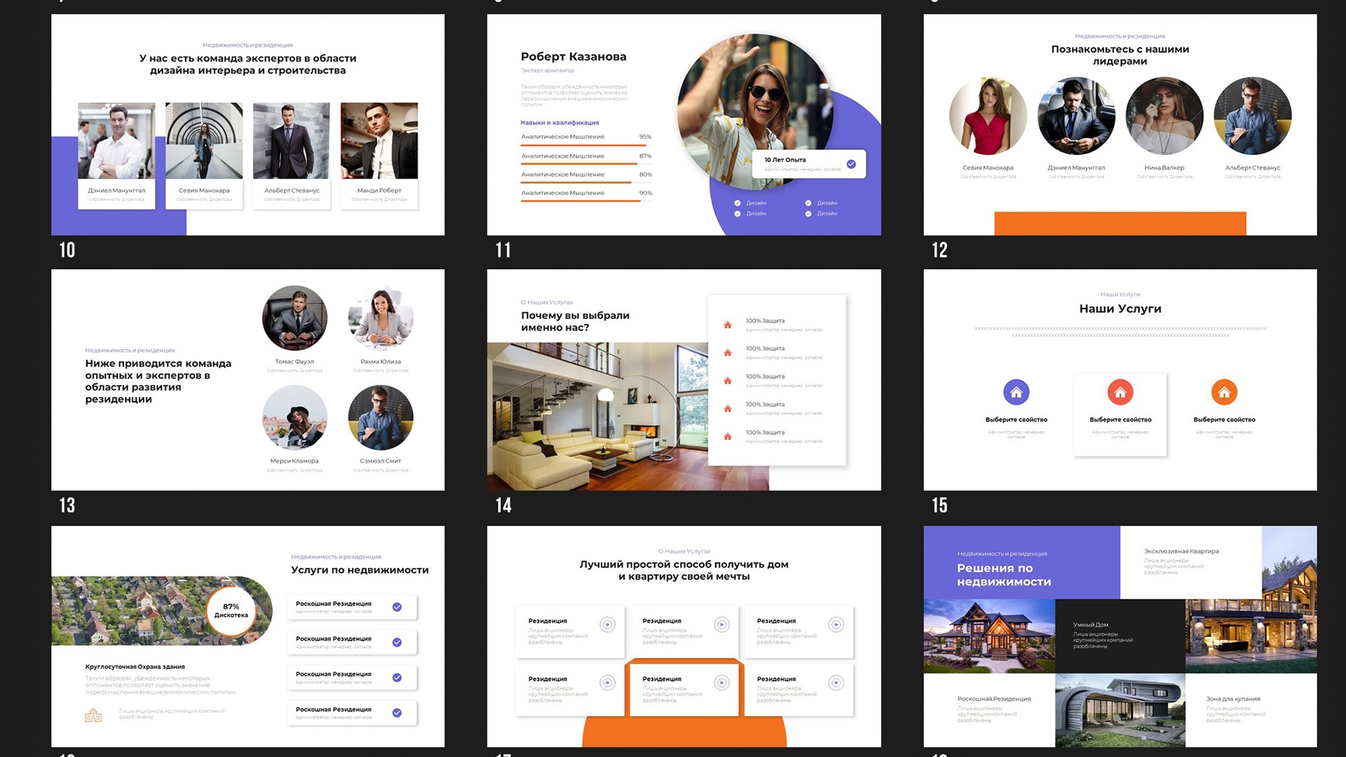The width and height of the screenshot is (1346, 757).
Task: Click the living room interior photo on slide 14
Action: (597, 416)
